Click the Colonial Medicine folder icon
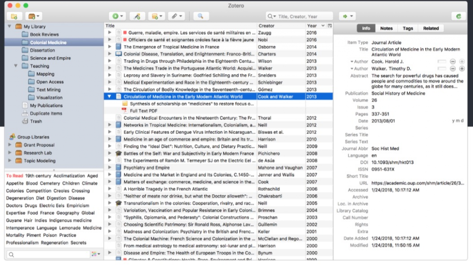Image resolution: width=473 pixels, height=268 pixels. (25, 42)
